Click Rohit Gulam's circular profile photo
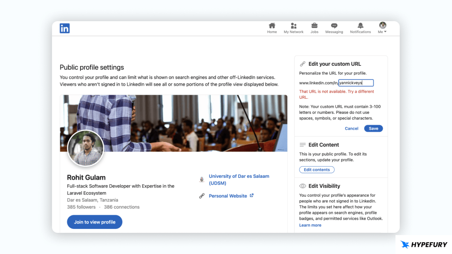The height and width of the screenshot is (254, 452). 86,148
